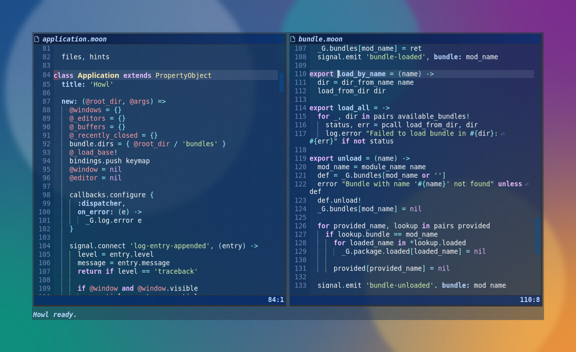Click the 'files, hints' line
The image size is (576, 352).
coord(85,57)
